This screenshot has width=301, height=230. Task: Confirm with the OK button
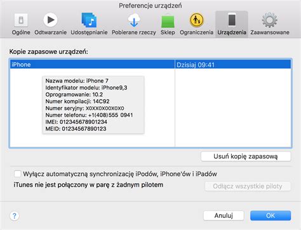point(271,215)
